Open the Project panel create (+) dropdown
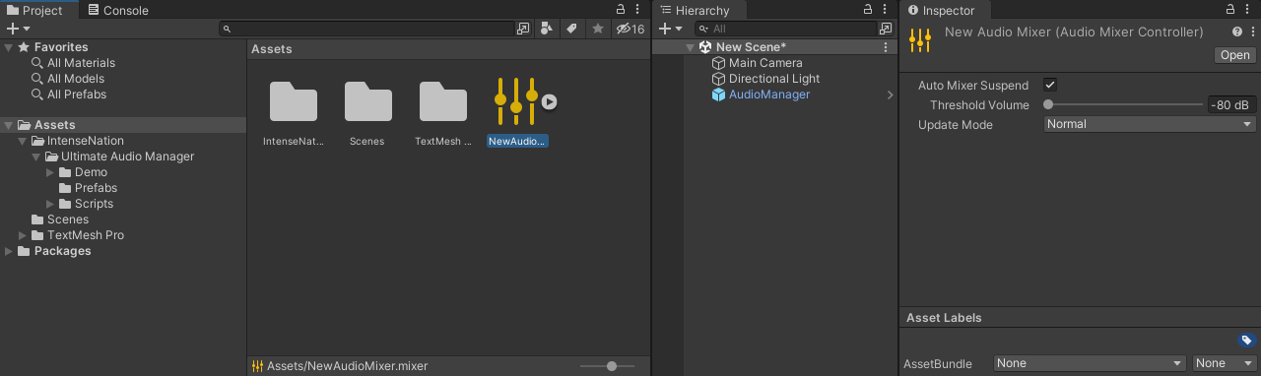1261x376 pixels. point(18,29)
